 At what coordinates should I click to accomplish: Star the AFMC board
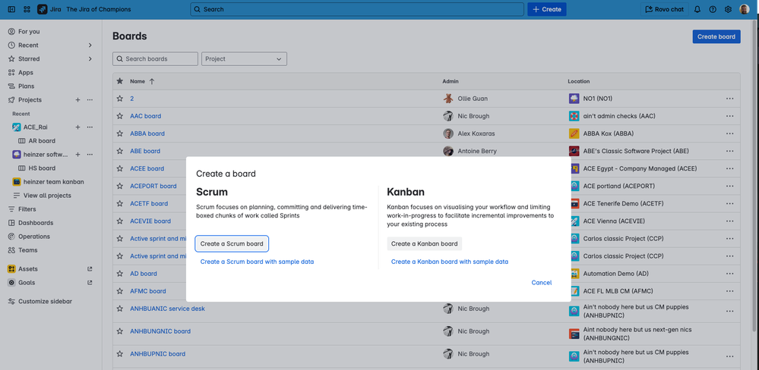click(120, 291)
